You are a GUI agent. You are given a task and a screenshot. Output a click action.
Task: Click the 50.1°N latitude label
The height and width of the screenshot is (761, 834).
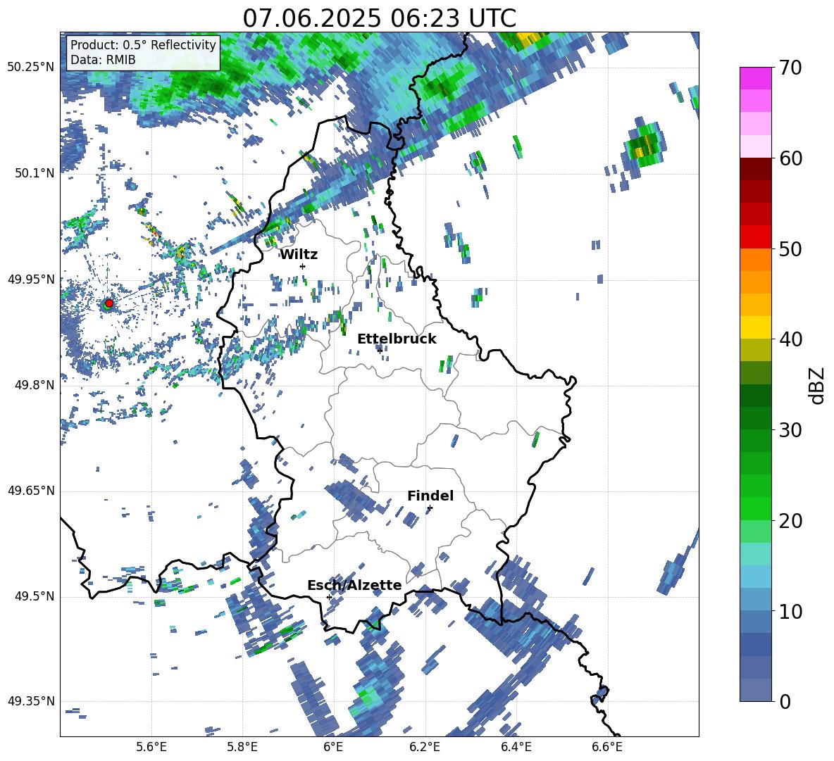(x=34, y=173)
